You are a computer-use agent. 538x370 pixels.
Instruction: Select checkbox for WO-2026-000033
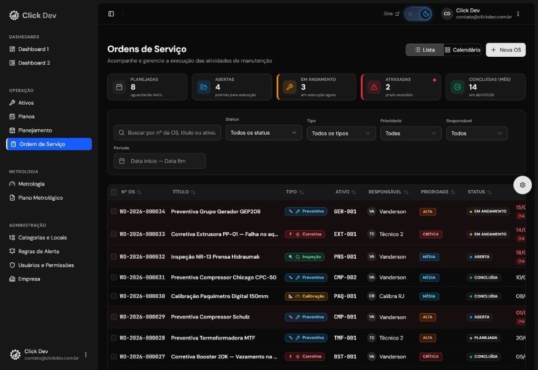click(113, 234)
